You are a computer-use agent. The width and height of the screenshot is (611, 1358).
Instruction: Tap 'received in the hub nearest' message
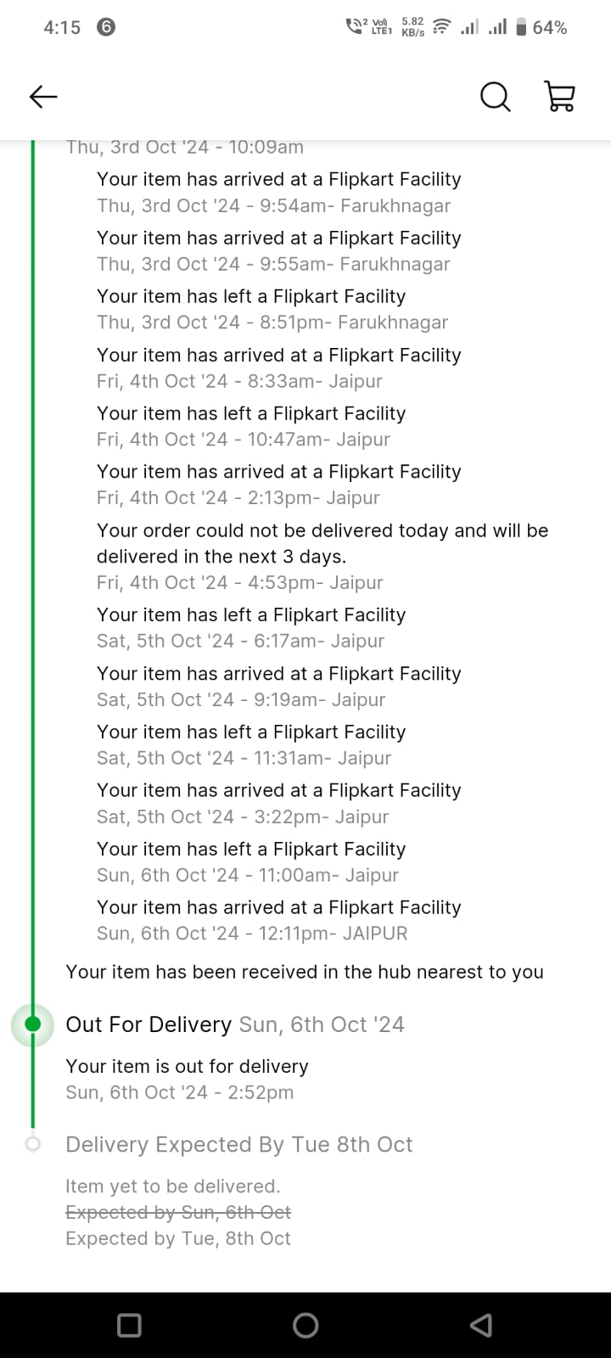[305, 972]
